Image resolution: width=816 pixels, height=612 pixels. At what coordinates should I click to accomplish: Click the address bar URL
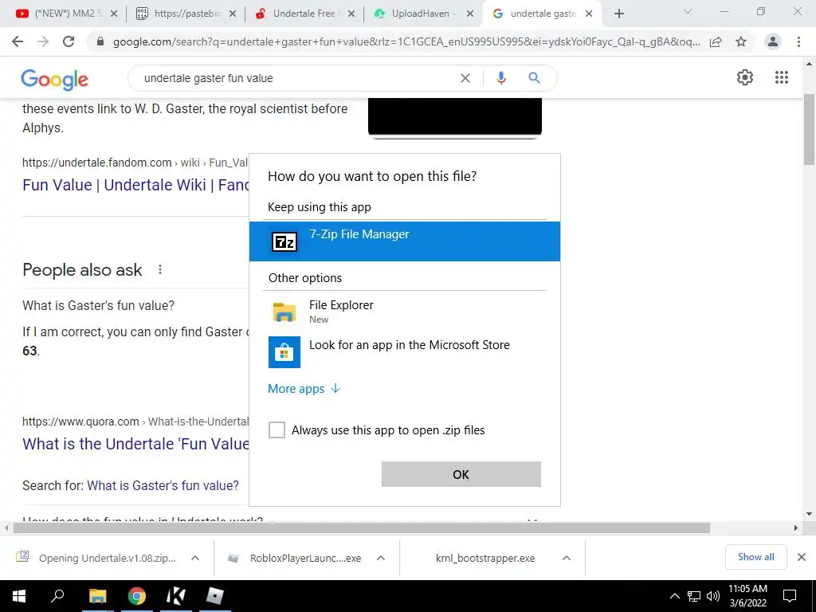406,41
